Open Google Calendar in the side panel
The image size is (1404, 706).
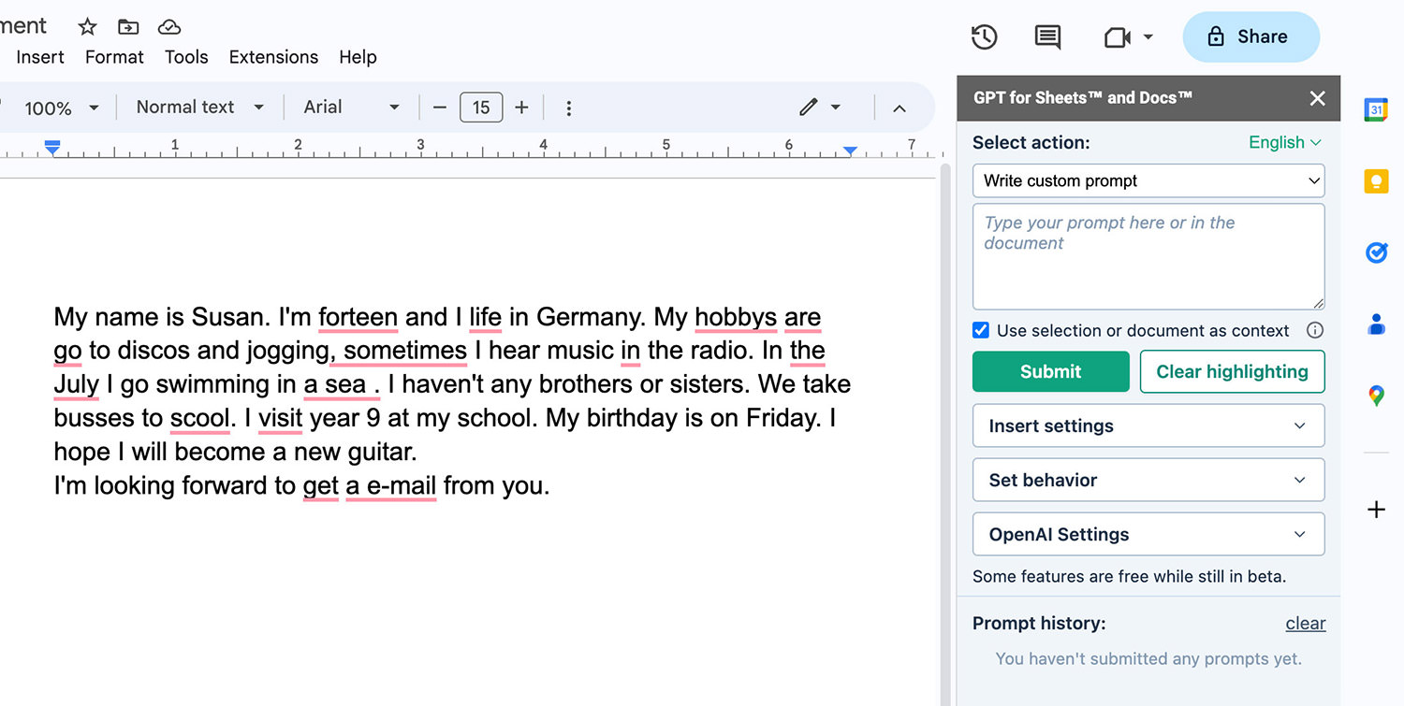(x=1376, y=109)
